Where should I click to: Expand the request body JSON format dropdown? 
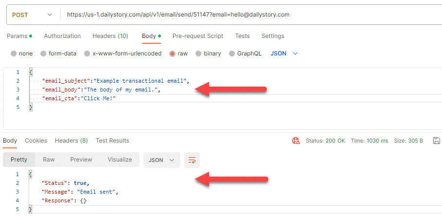pyautogui.click(x=284, y=54)
